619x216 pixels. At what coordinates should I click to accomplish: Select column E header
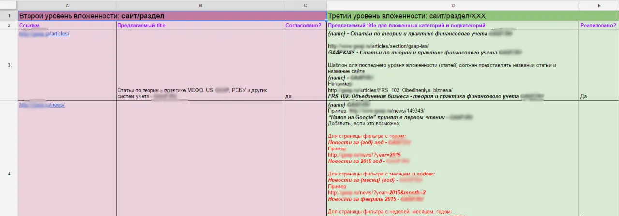[x=599, y=5]
